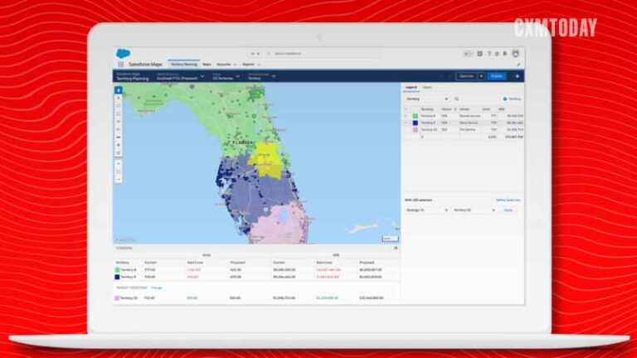
Task: Open the plan name dropdown in dark header
Action: (181, 76)
